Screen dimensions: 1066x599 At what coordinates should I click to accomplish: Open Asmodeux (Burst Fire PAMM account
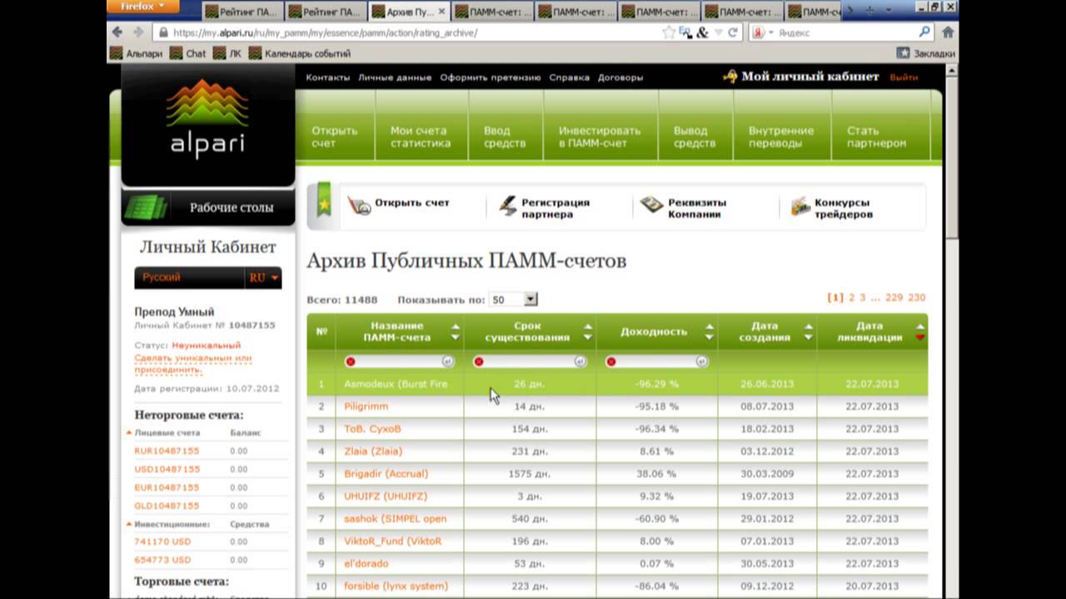tap(396, 384)
